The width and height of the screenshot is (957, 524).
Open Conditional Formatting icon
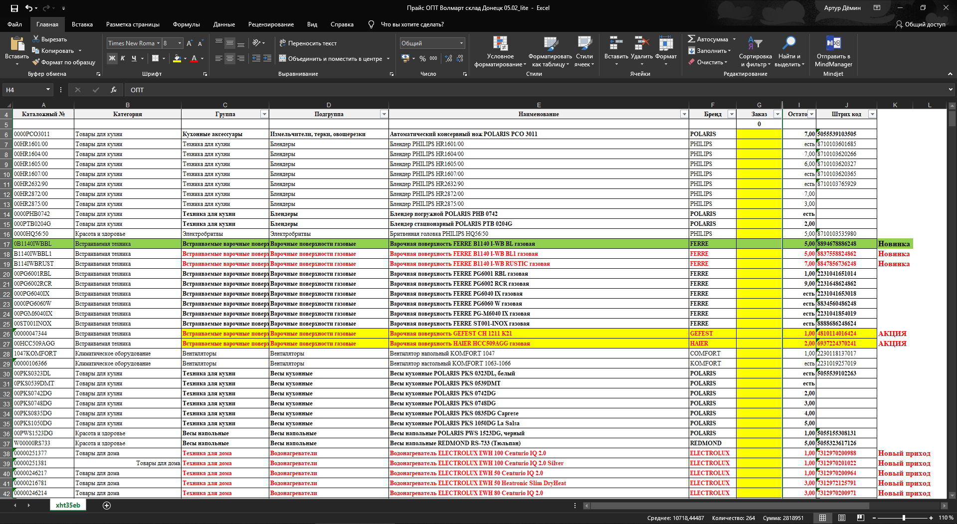coord(500,43)
